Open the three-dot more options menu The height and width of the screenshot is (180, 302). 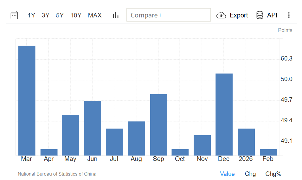tap(289, 15)
